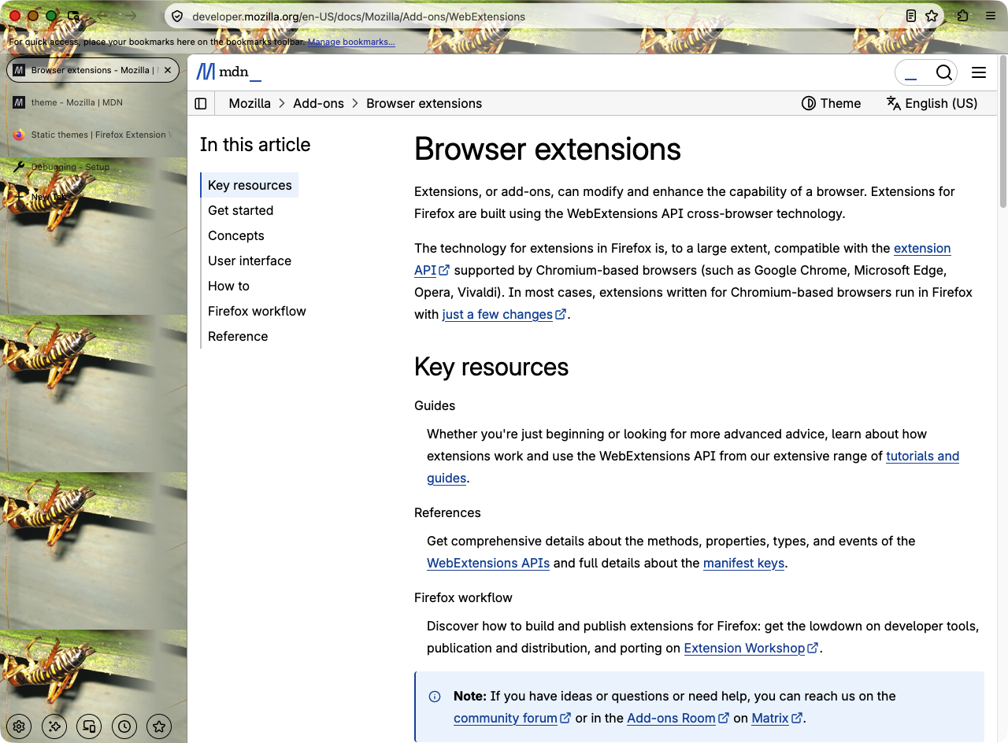Viewport: 1008px width, 743px height.
Task: Click Mozilla in breadcrumb
Action: 250,103
